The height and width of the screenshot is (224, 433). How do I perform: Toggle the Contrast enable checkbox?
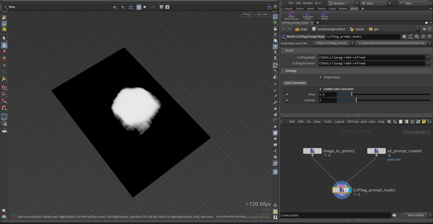point(287,100)
